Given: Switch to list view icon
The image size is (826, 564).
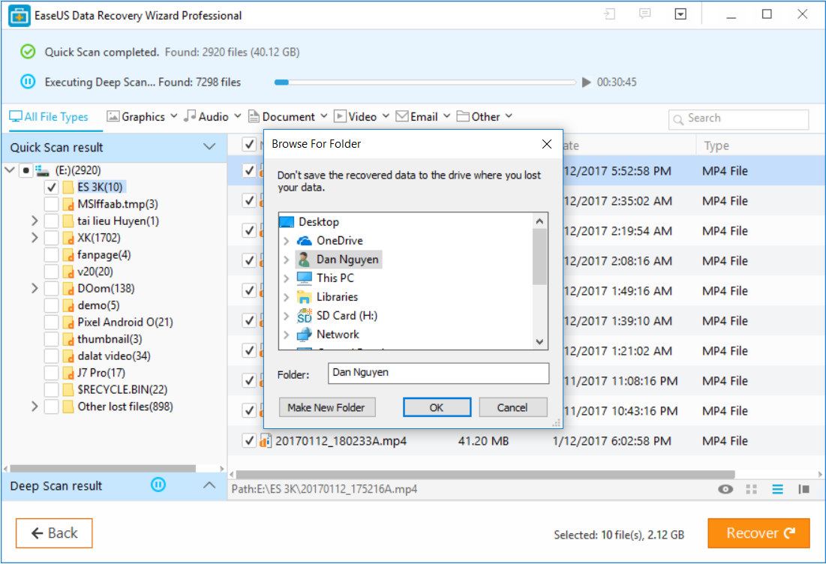Looking at the screenshot, I should [777, 489].
